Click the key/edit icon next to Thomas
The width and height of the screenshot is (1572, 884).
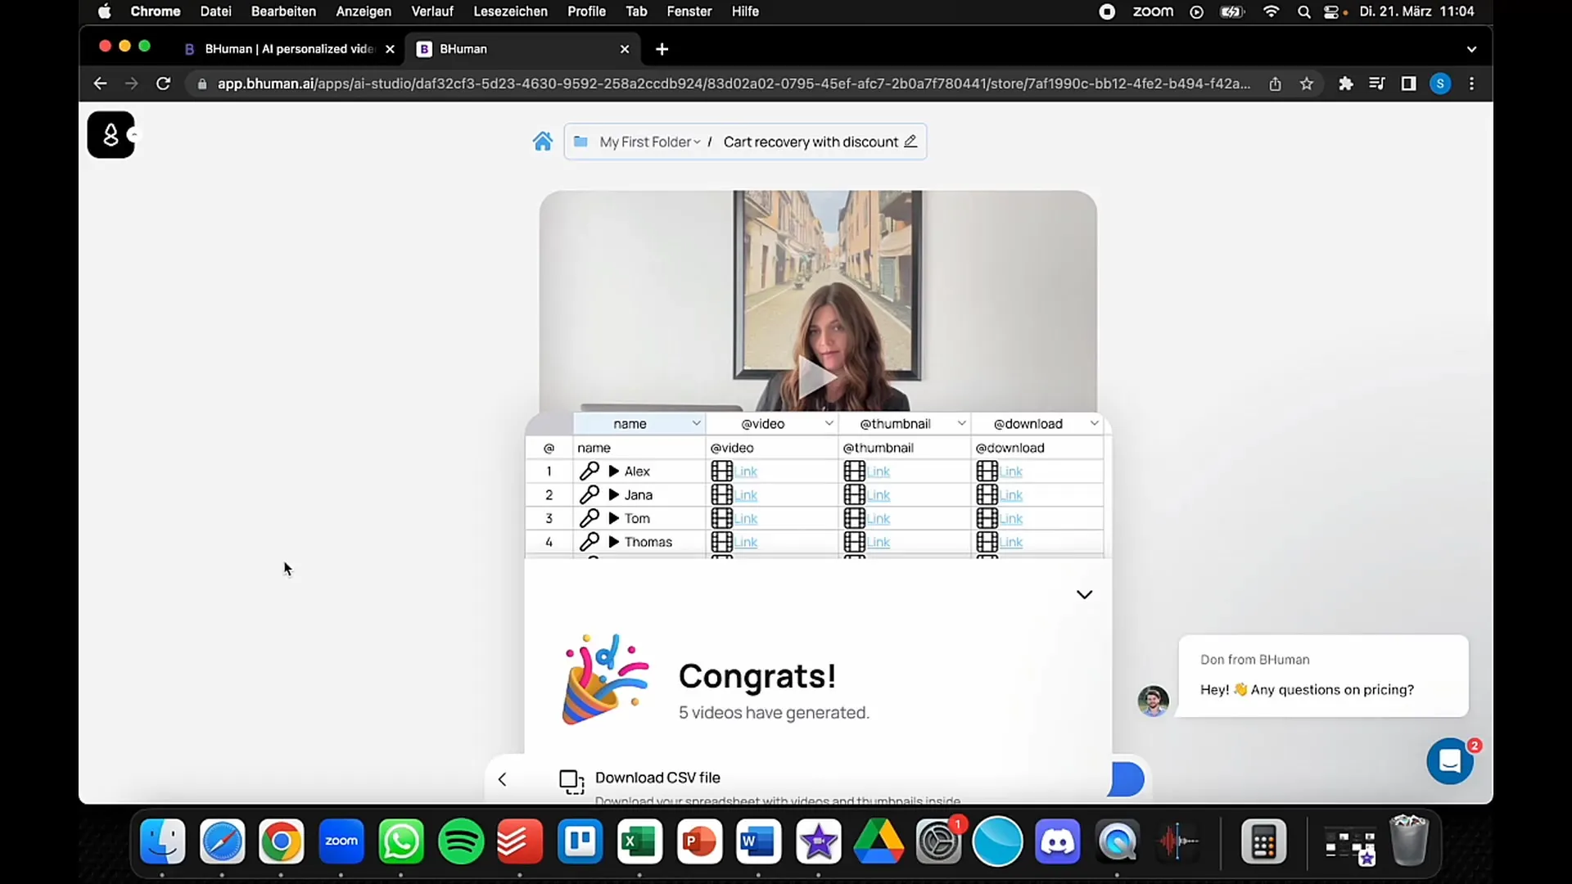[589, 541]
